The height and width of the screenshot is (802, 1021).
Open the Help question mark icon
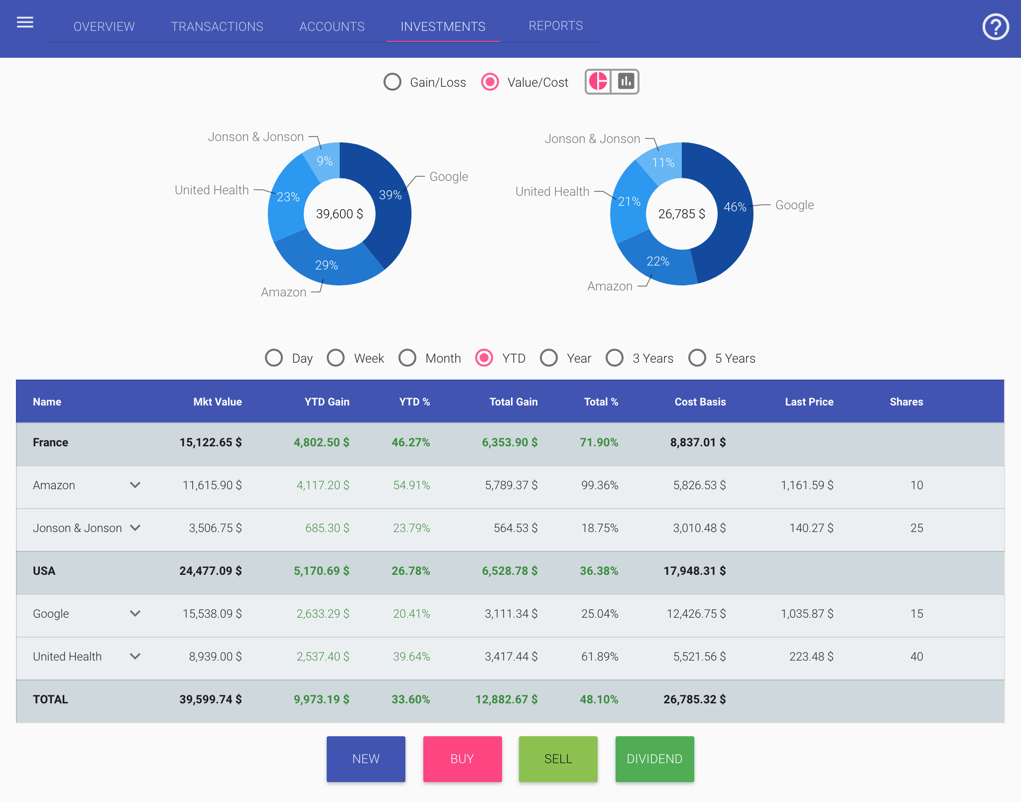(x=996, y=26)
